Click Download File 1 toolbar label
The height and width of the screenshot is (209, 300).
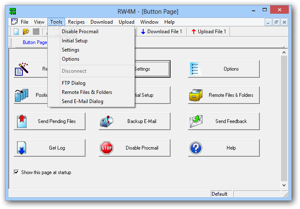pyautogui.click(x=165, y=32)
